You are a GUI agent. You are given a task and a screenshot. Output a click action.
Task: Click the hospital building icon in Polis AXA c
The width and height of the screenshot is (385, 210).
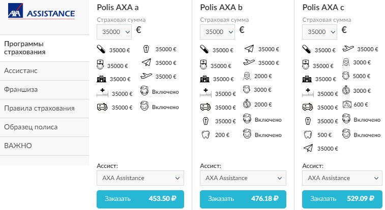[307, 79]
